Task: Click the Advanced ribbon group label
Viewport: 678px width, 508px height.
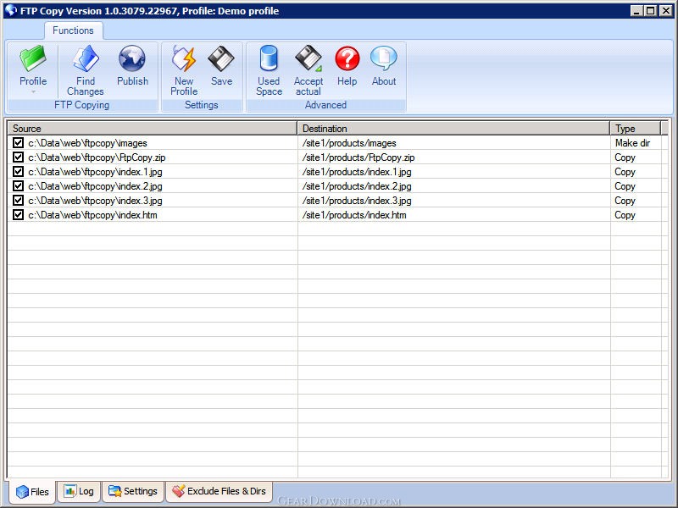Action: [325, 105]
